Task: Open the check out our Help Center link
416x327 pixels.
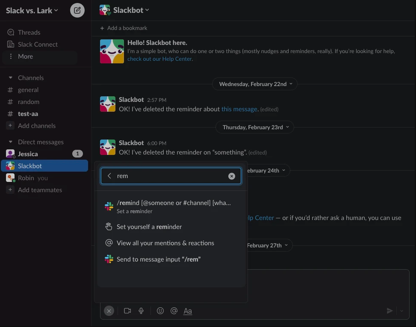Action: pos(160,59)
